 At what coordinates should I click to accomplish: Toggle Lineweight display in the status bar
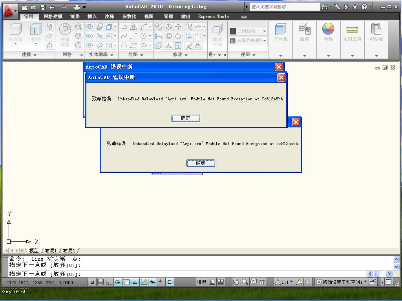[x=161, y=282]
